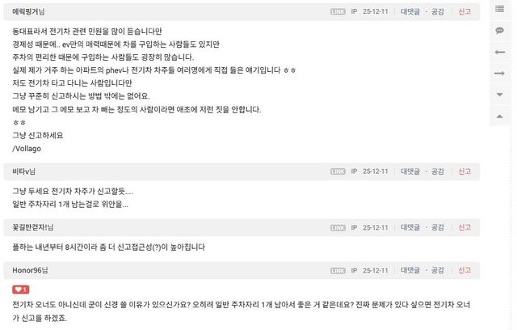The width and height of the screenshot is (517, 330).
Task: Click LINK badge on 비타v's comment
Action: [338, 171]
